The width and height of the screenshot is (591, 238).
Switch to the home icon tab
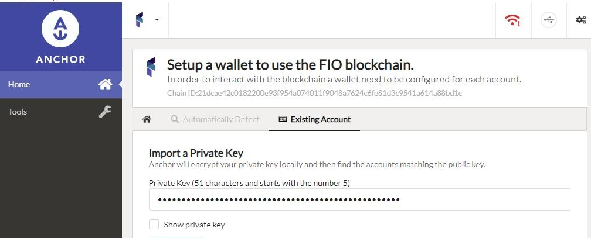click(147, 119)
